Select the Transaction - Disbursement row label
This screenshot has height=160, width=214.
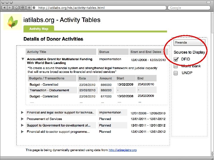[49, 90]
